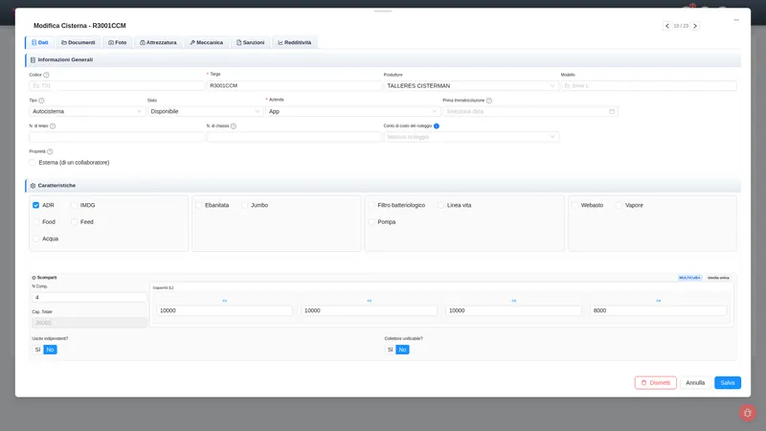This screenshot has width=766, height=431.
Task: Click the link icon above first 10000 capacity
Action: click(x=225, y=301)
